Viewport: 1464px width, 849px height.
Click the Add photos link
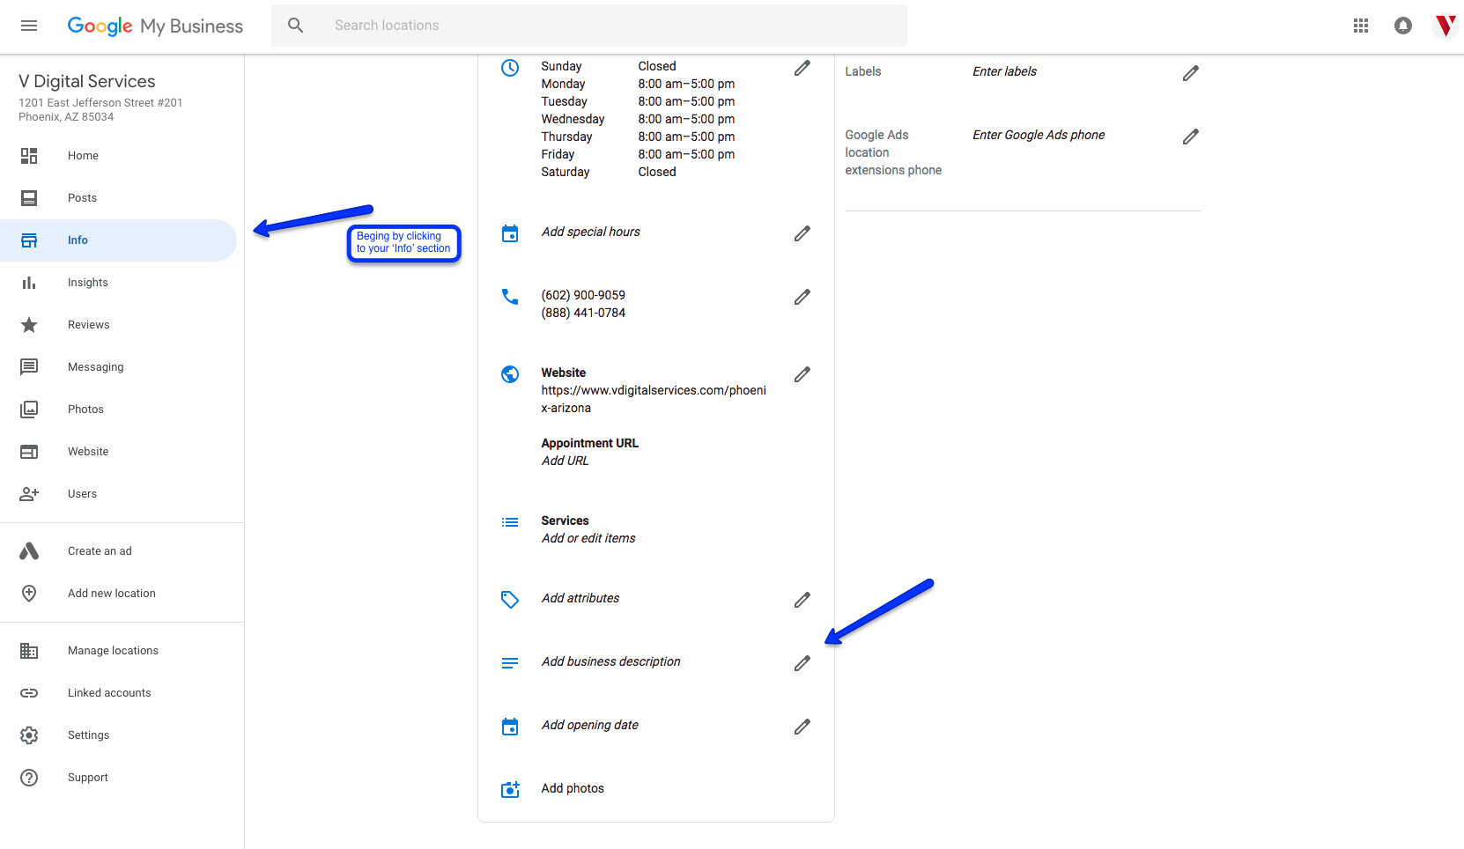[573, 788]
